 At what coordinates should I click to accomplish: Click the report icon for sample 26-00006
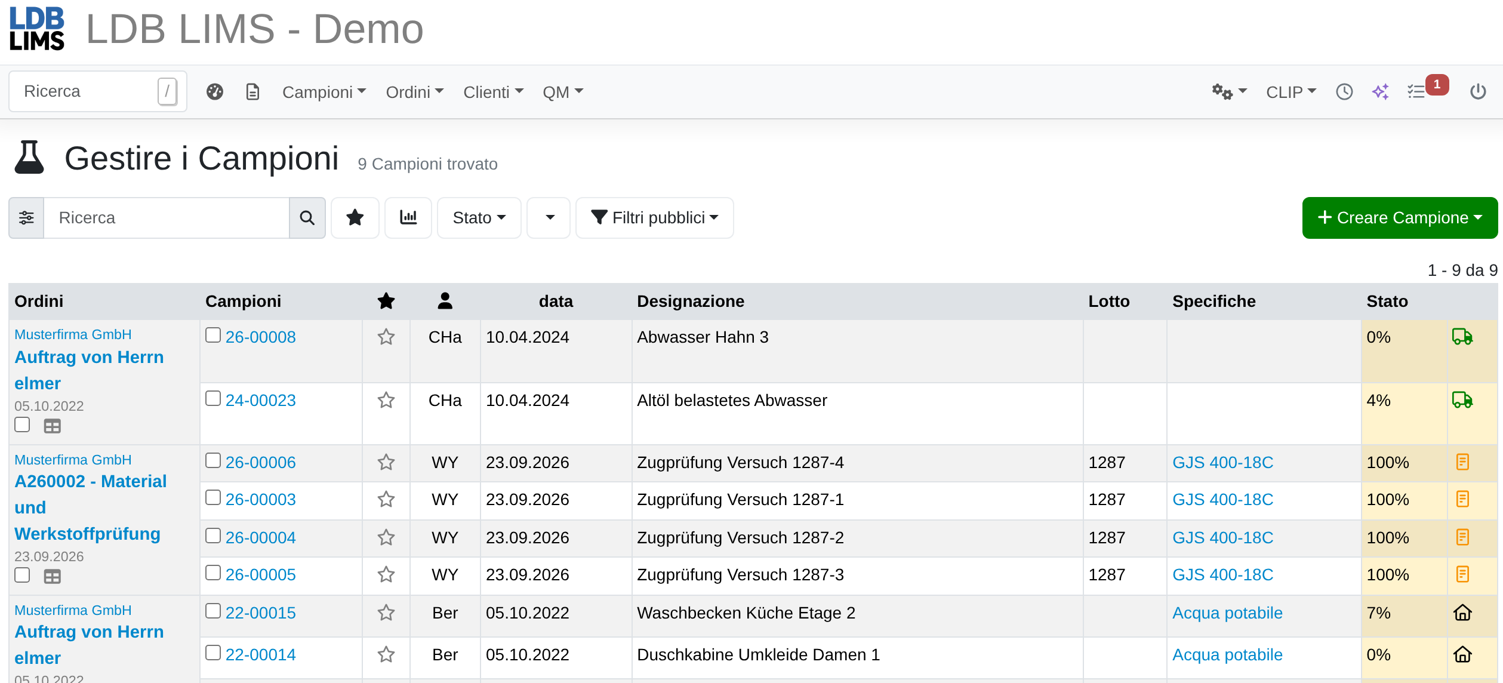click(x=1462, y=462)
